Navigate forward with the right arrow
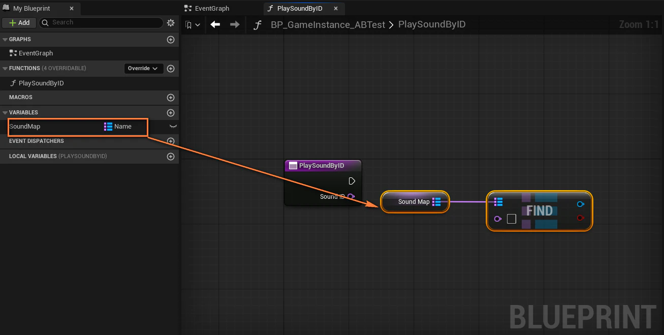The image size is (664, 335). 235,24
